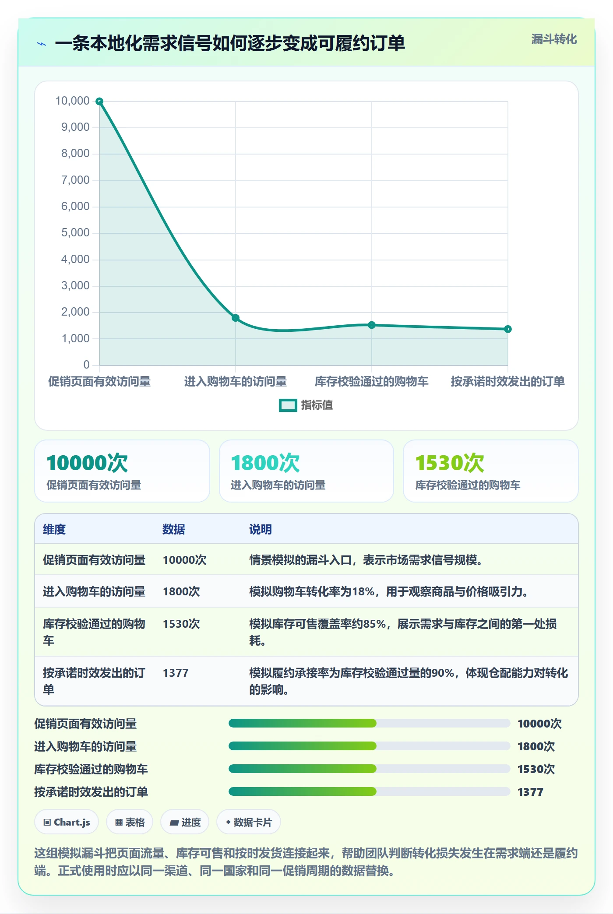The width and height of the screenshot is (613, 914).
Task: Click the 1800次 table cell
Action: click(x=181, y=591)
